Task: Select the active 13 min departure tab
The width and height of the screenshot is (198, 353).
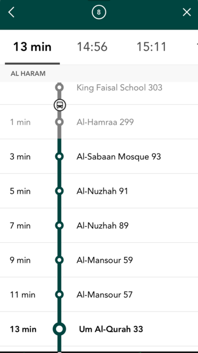Action: [32, 46]
